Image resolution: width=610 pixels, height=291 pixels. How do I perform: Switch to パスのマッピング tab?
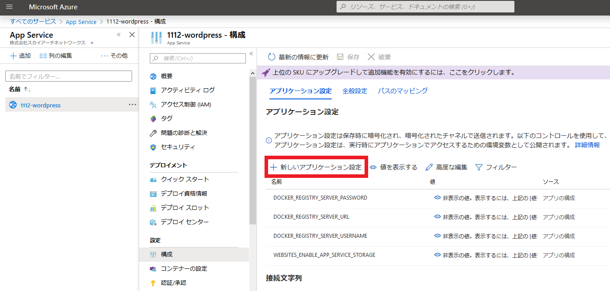(403, 90)
